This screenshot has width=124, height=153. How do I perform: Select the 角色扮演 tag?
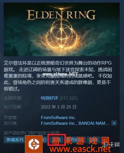pyautogui.click(x=75, y=140)
